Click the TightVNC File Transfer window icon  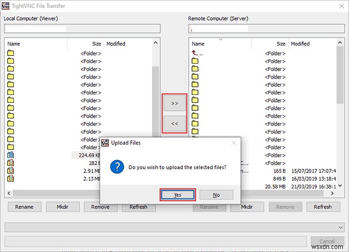point(6,6)
